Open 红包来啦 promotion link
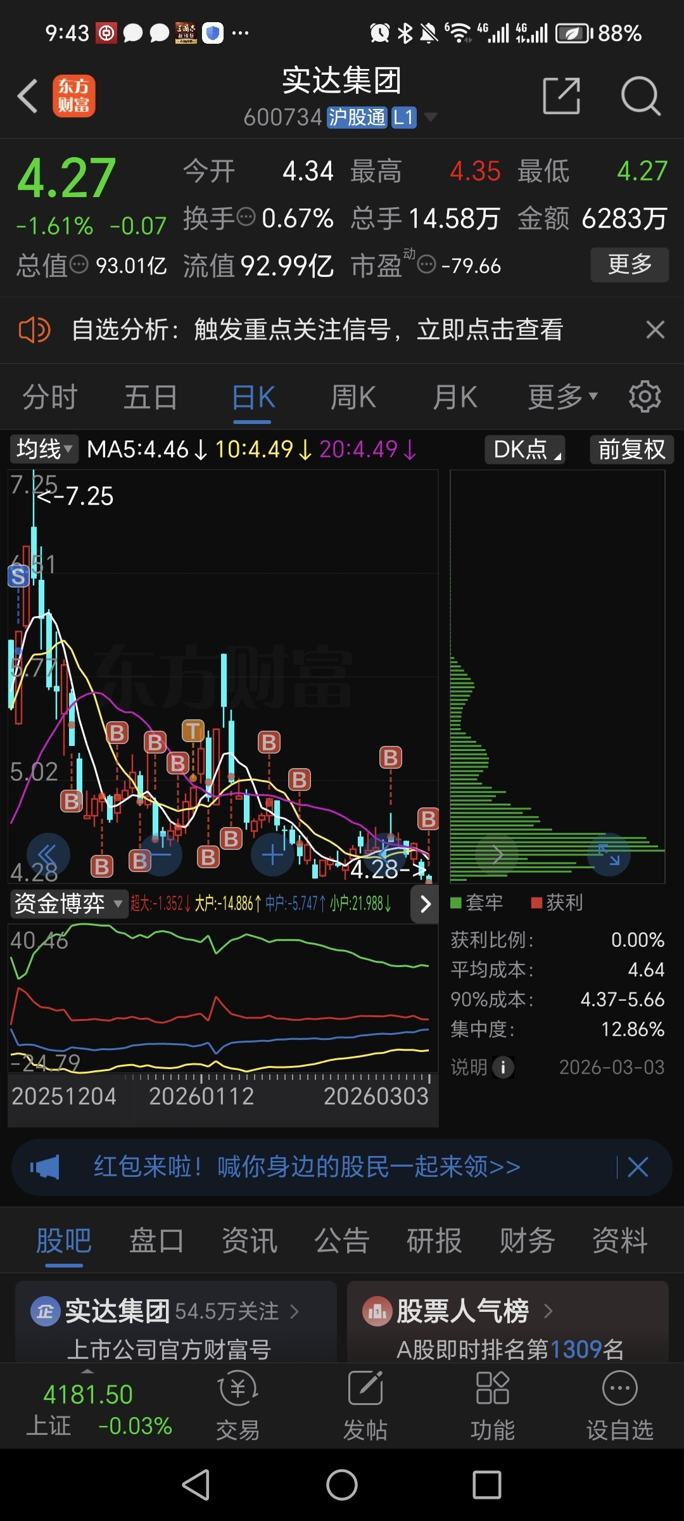The height and width of the screenshot is (1521, 684). click(307, 1167)
